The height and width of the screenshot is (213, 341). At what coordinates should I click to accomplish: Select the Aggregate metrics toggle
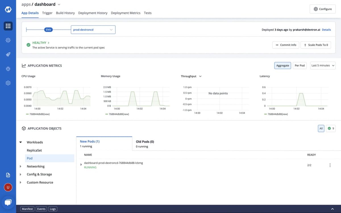pos(282,65)
